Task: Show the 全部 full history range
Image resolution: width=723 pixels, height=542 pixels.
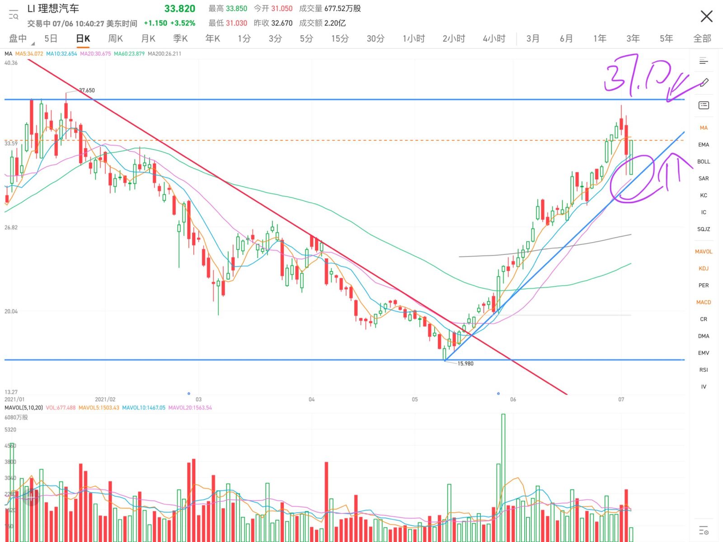Action: tap(702, 39)
